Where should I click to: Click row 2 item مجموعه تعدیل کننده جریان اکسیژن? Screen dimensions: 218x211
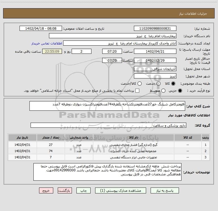[133, 151]
